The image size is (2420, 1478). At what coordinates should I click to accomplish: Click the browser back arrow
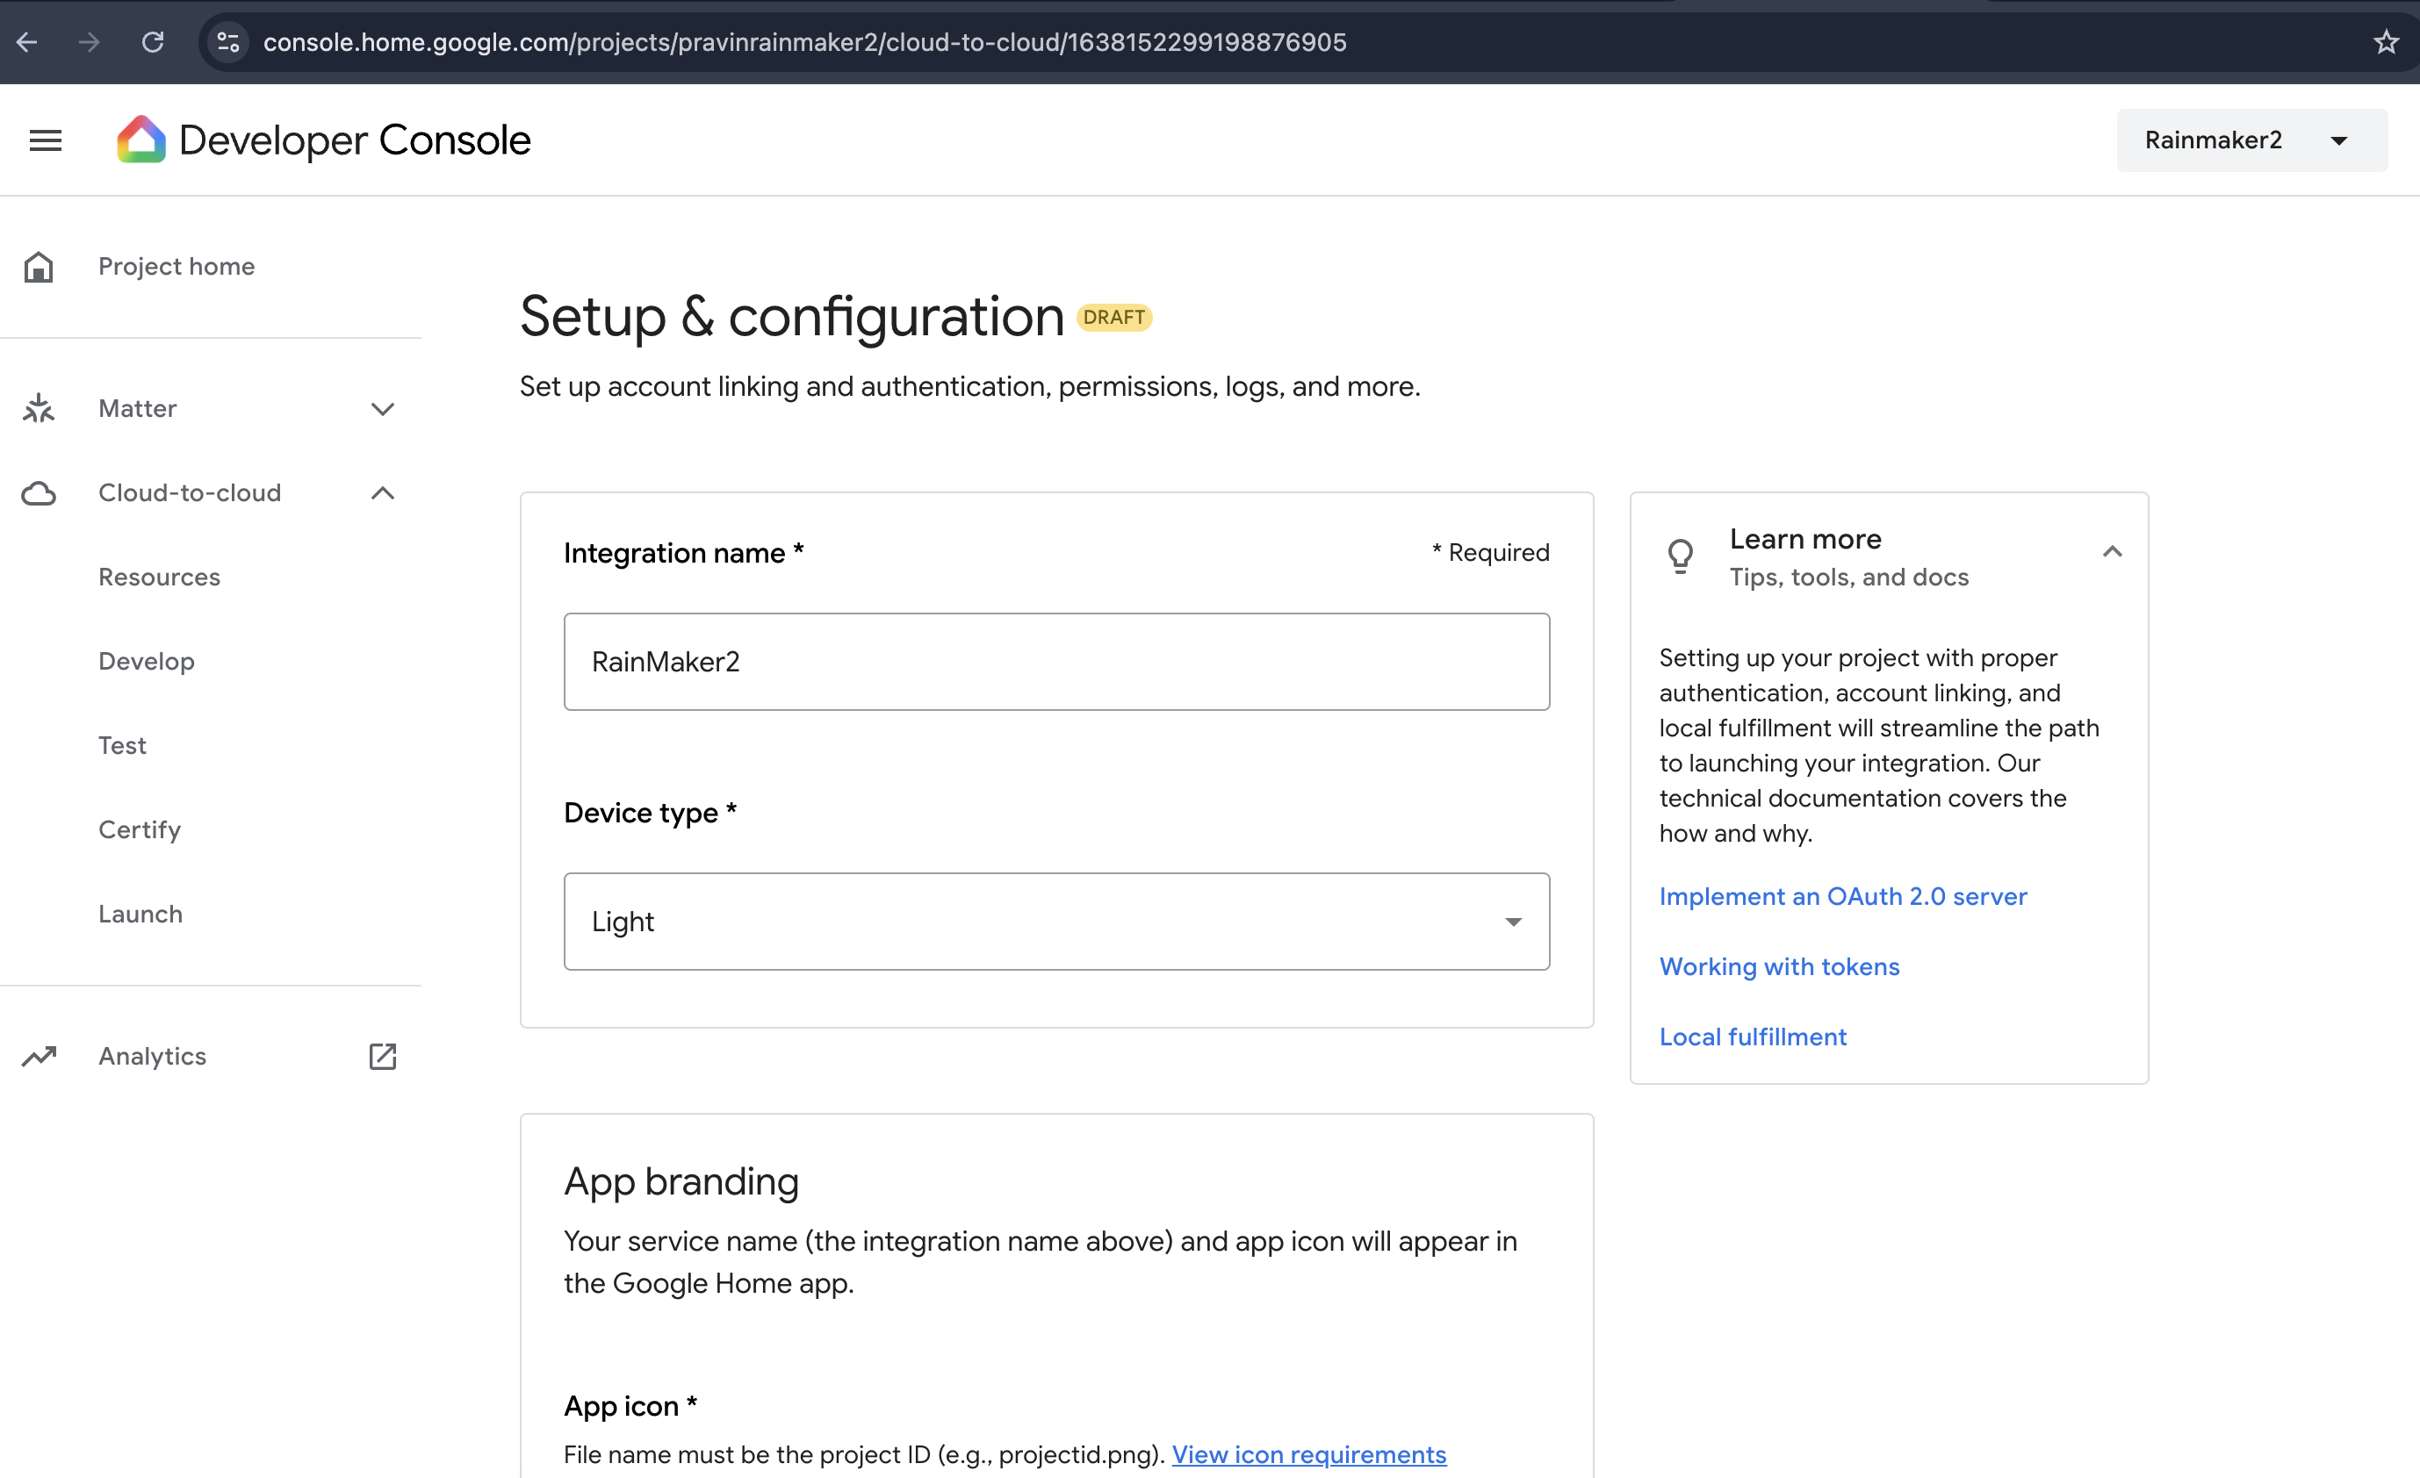coord(26,42)
